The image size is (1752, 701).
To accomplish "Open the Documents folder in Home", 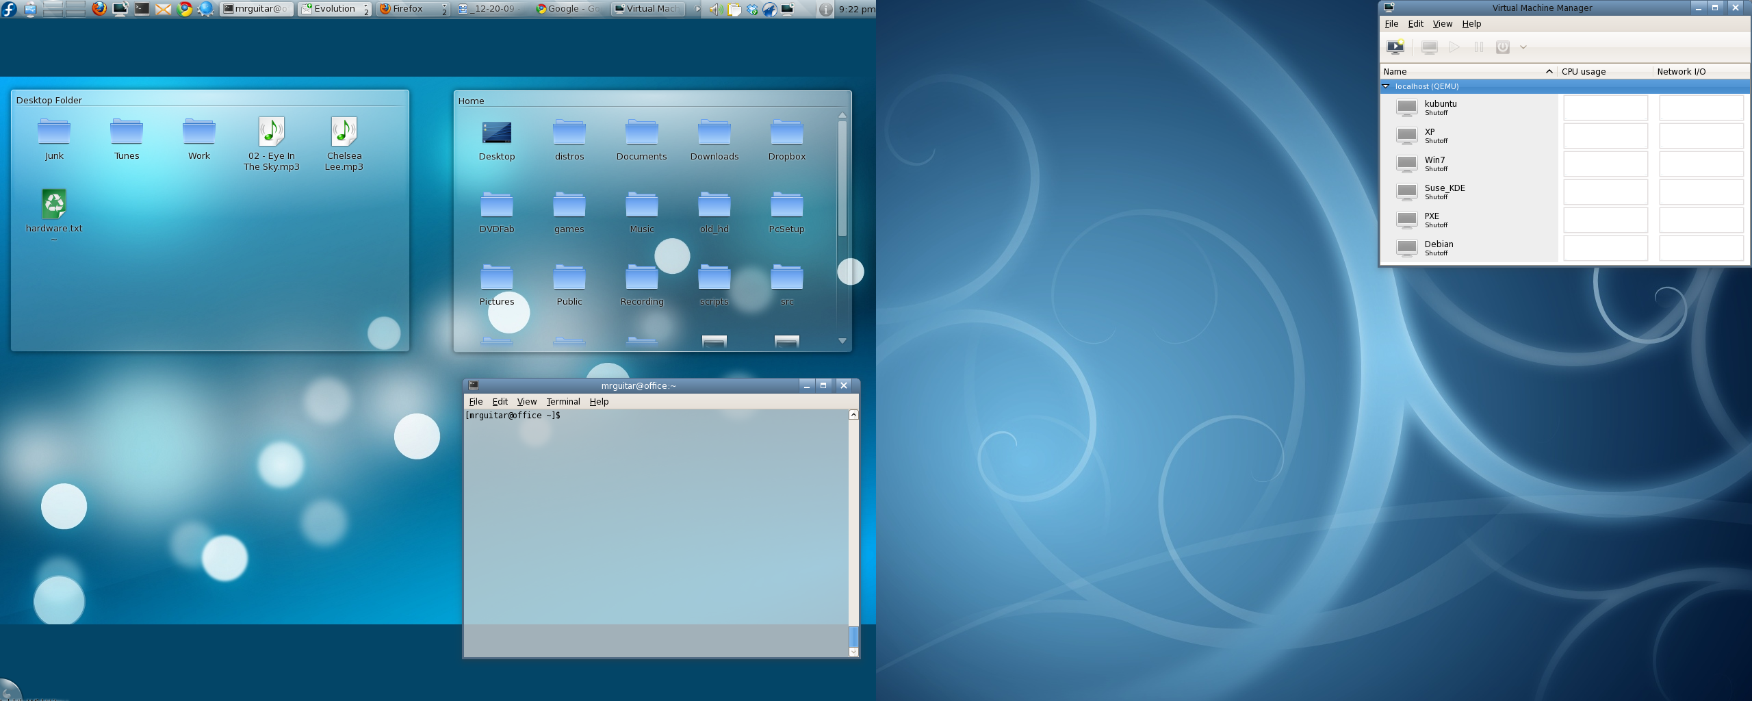I will tap(642, 140).
